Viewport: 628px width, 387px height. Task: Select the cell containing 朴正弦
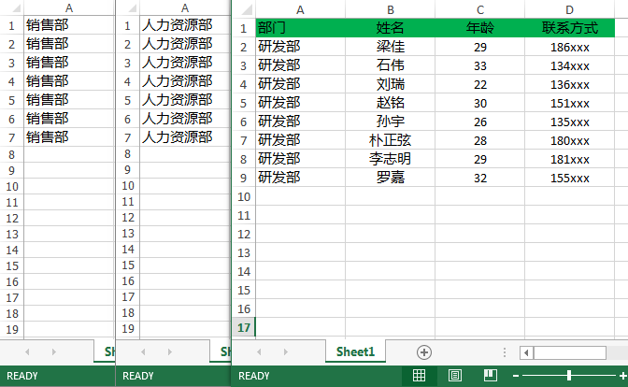click(x=390, y=140)
